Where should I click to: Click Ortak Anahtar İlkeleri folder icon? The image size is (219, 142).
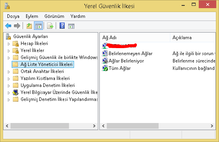pos(16,71)
